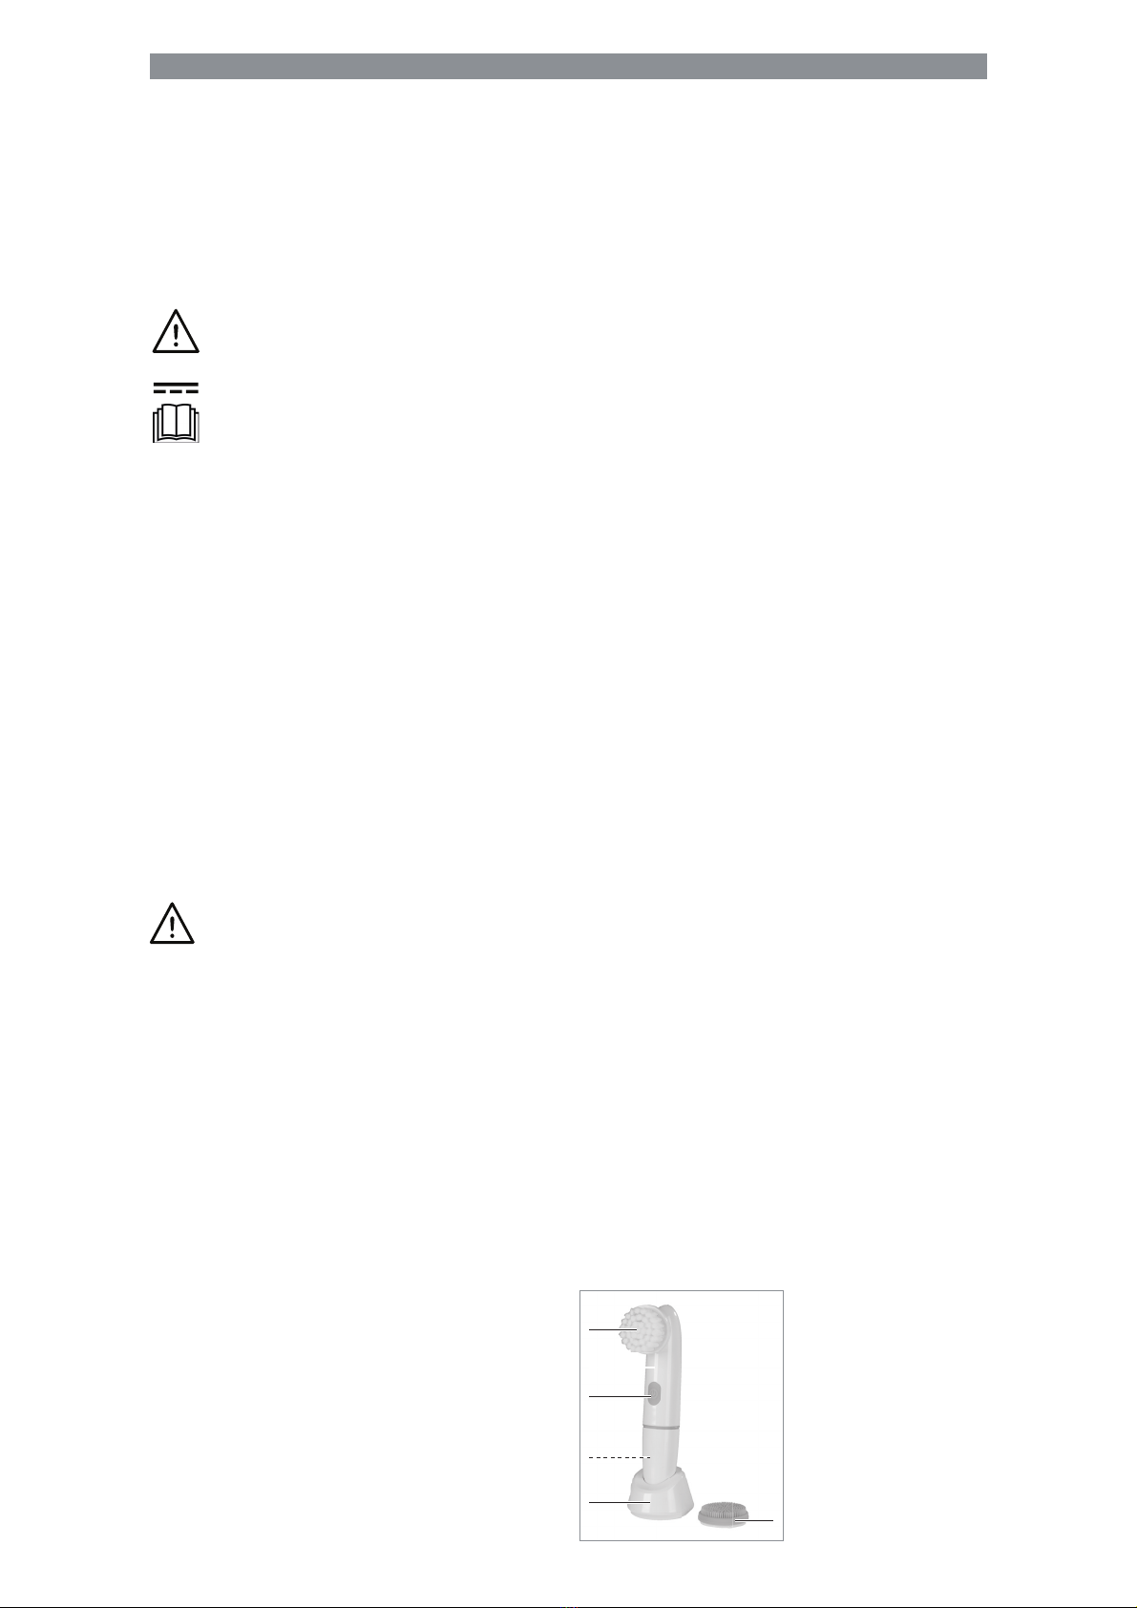Click the gray header bar at page top
The image size is (1137, 1608).
[568, 66]
